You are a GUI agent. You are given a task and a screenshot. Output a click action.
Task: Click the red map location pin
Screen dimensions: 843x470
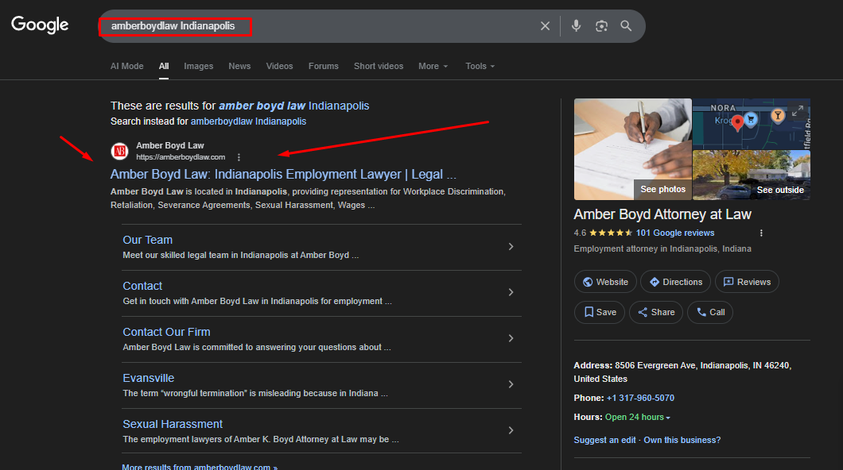pos(737,122)
